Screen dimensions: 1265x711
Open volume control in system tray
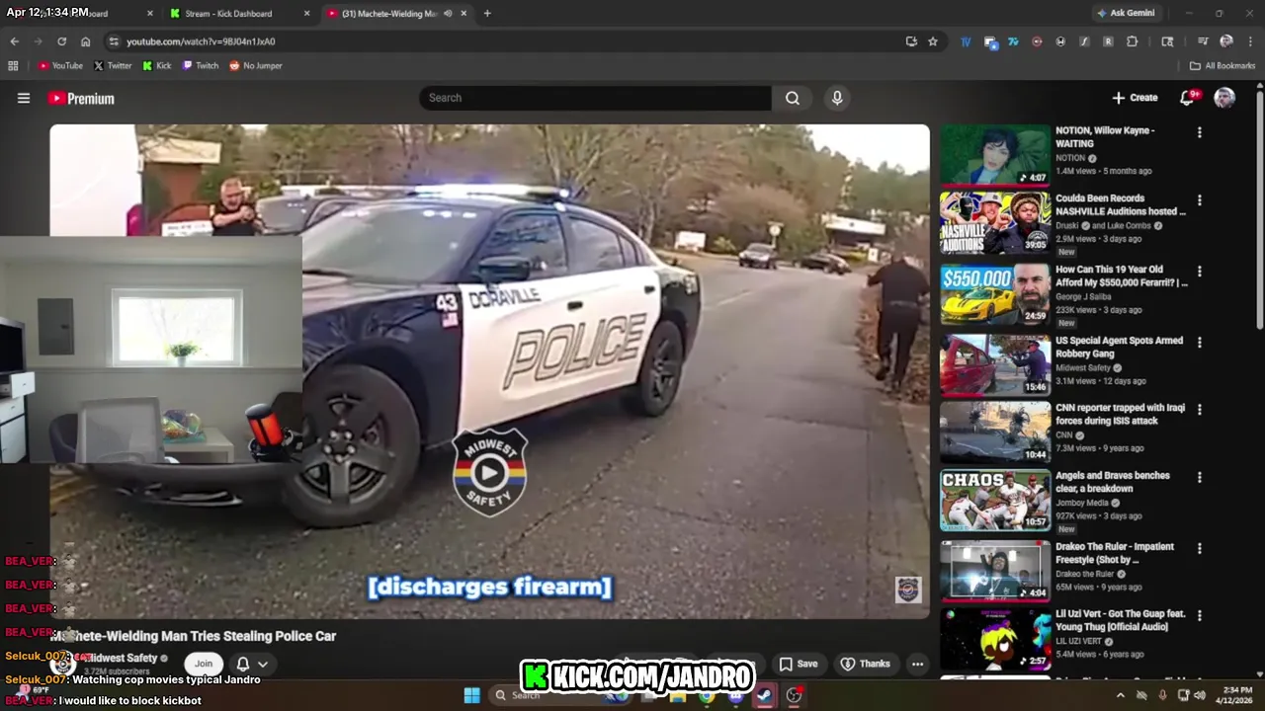coord(1200,695)
